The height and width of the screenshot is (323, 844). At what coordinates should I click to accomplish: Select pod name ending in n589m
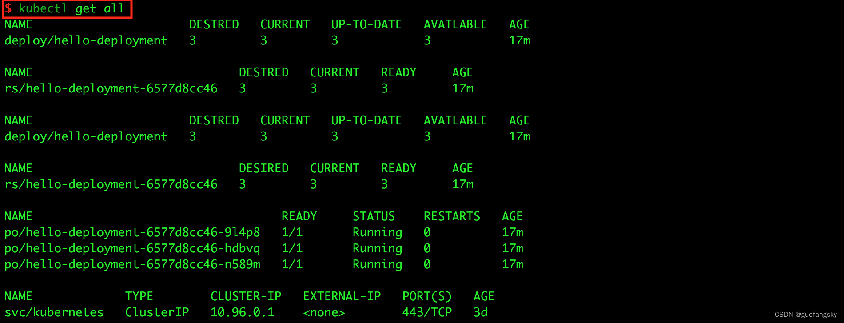tap(132, 264)
